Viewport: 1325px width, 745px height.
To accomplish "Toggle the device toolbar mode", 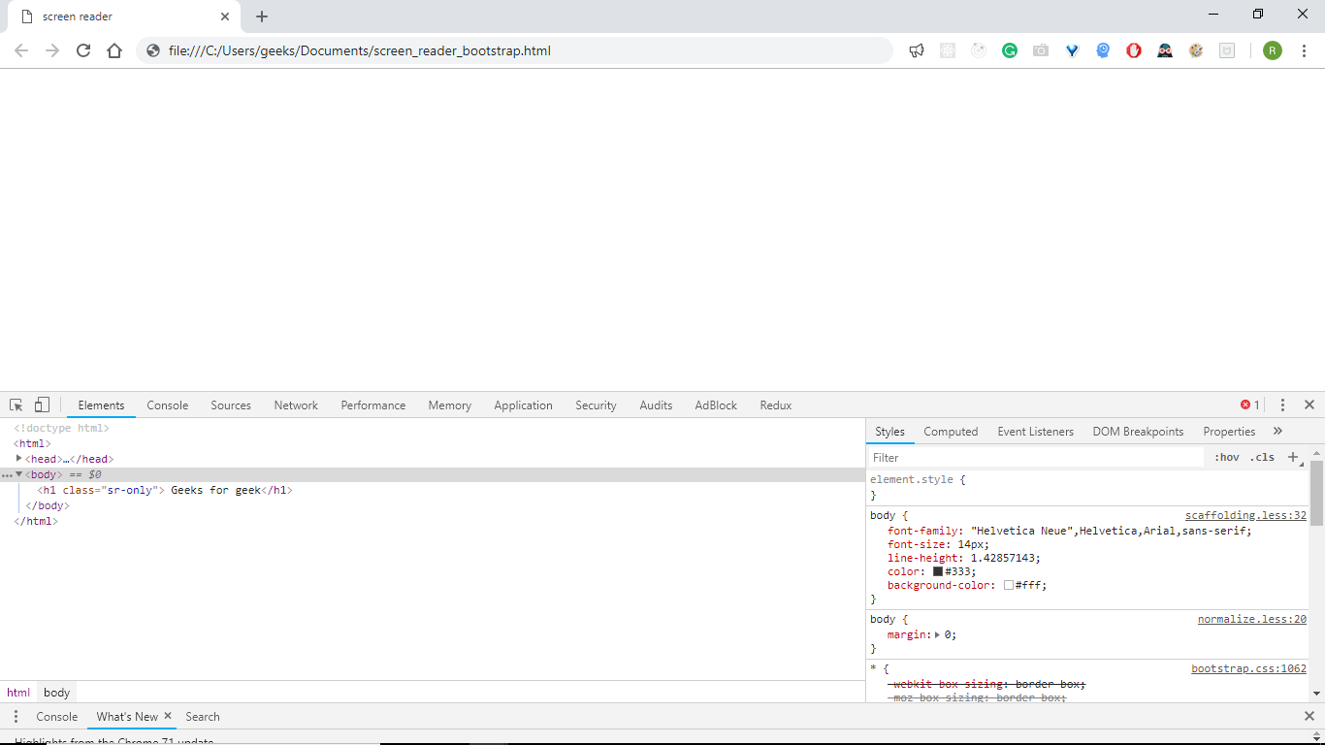I will tap(40, 405).
